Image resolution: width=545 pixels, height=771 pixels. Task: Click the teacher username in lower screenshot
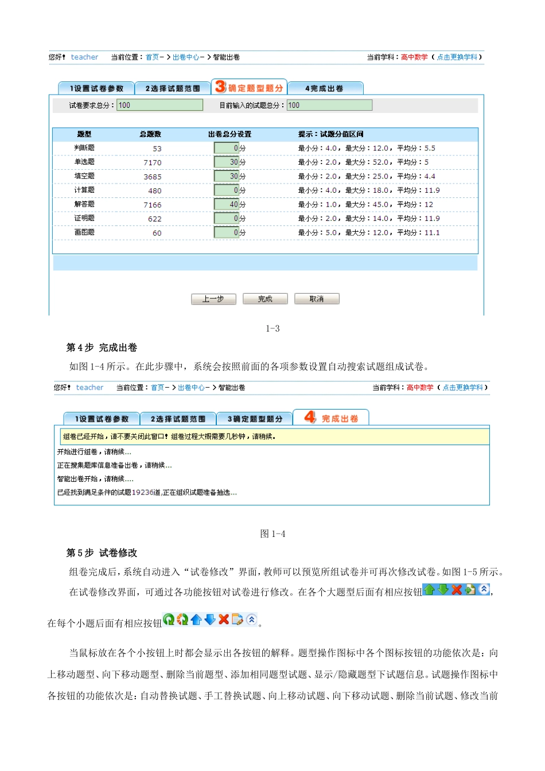[x=90, y=388]
